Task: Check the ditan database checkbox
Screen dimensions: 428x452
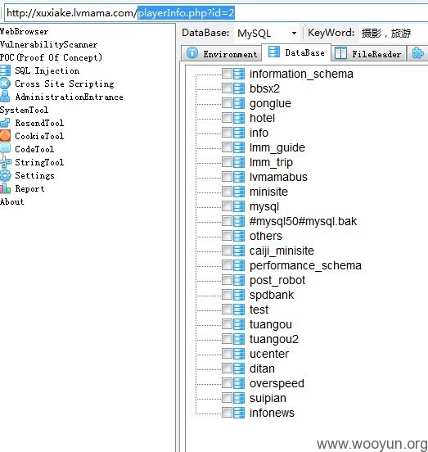Action: pyautogui.click(x=227, y=368)
